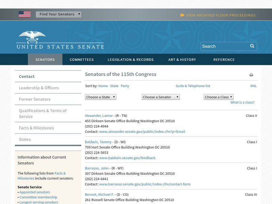
Task: Click inside the Search input field
Action: [223, 46]
